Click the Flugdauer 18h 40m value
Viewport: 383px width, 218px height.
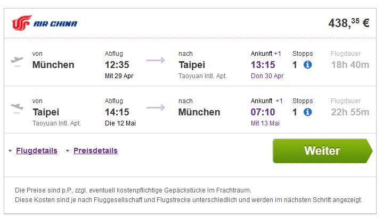[x=350, y=65]
